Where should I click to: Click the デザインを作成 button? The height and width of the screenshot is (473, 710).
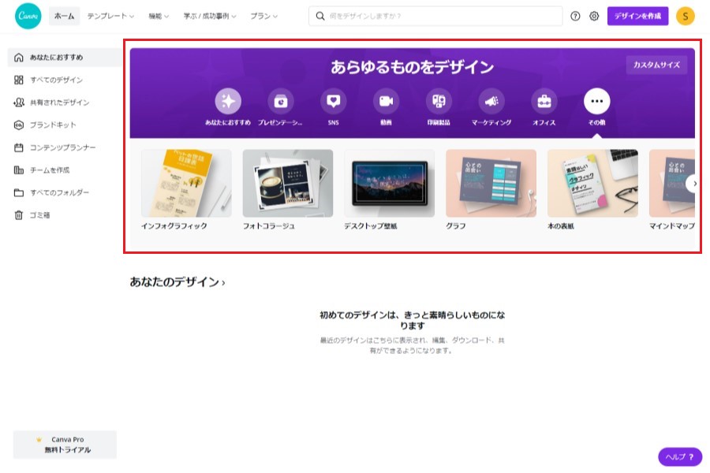click(637, 16)
